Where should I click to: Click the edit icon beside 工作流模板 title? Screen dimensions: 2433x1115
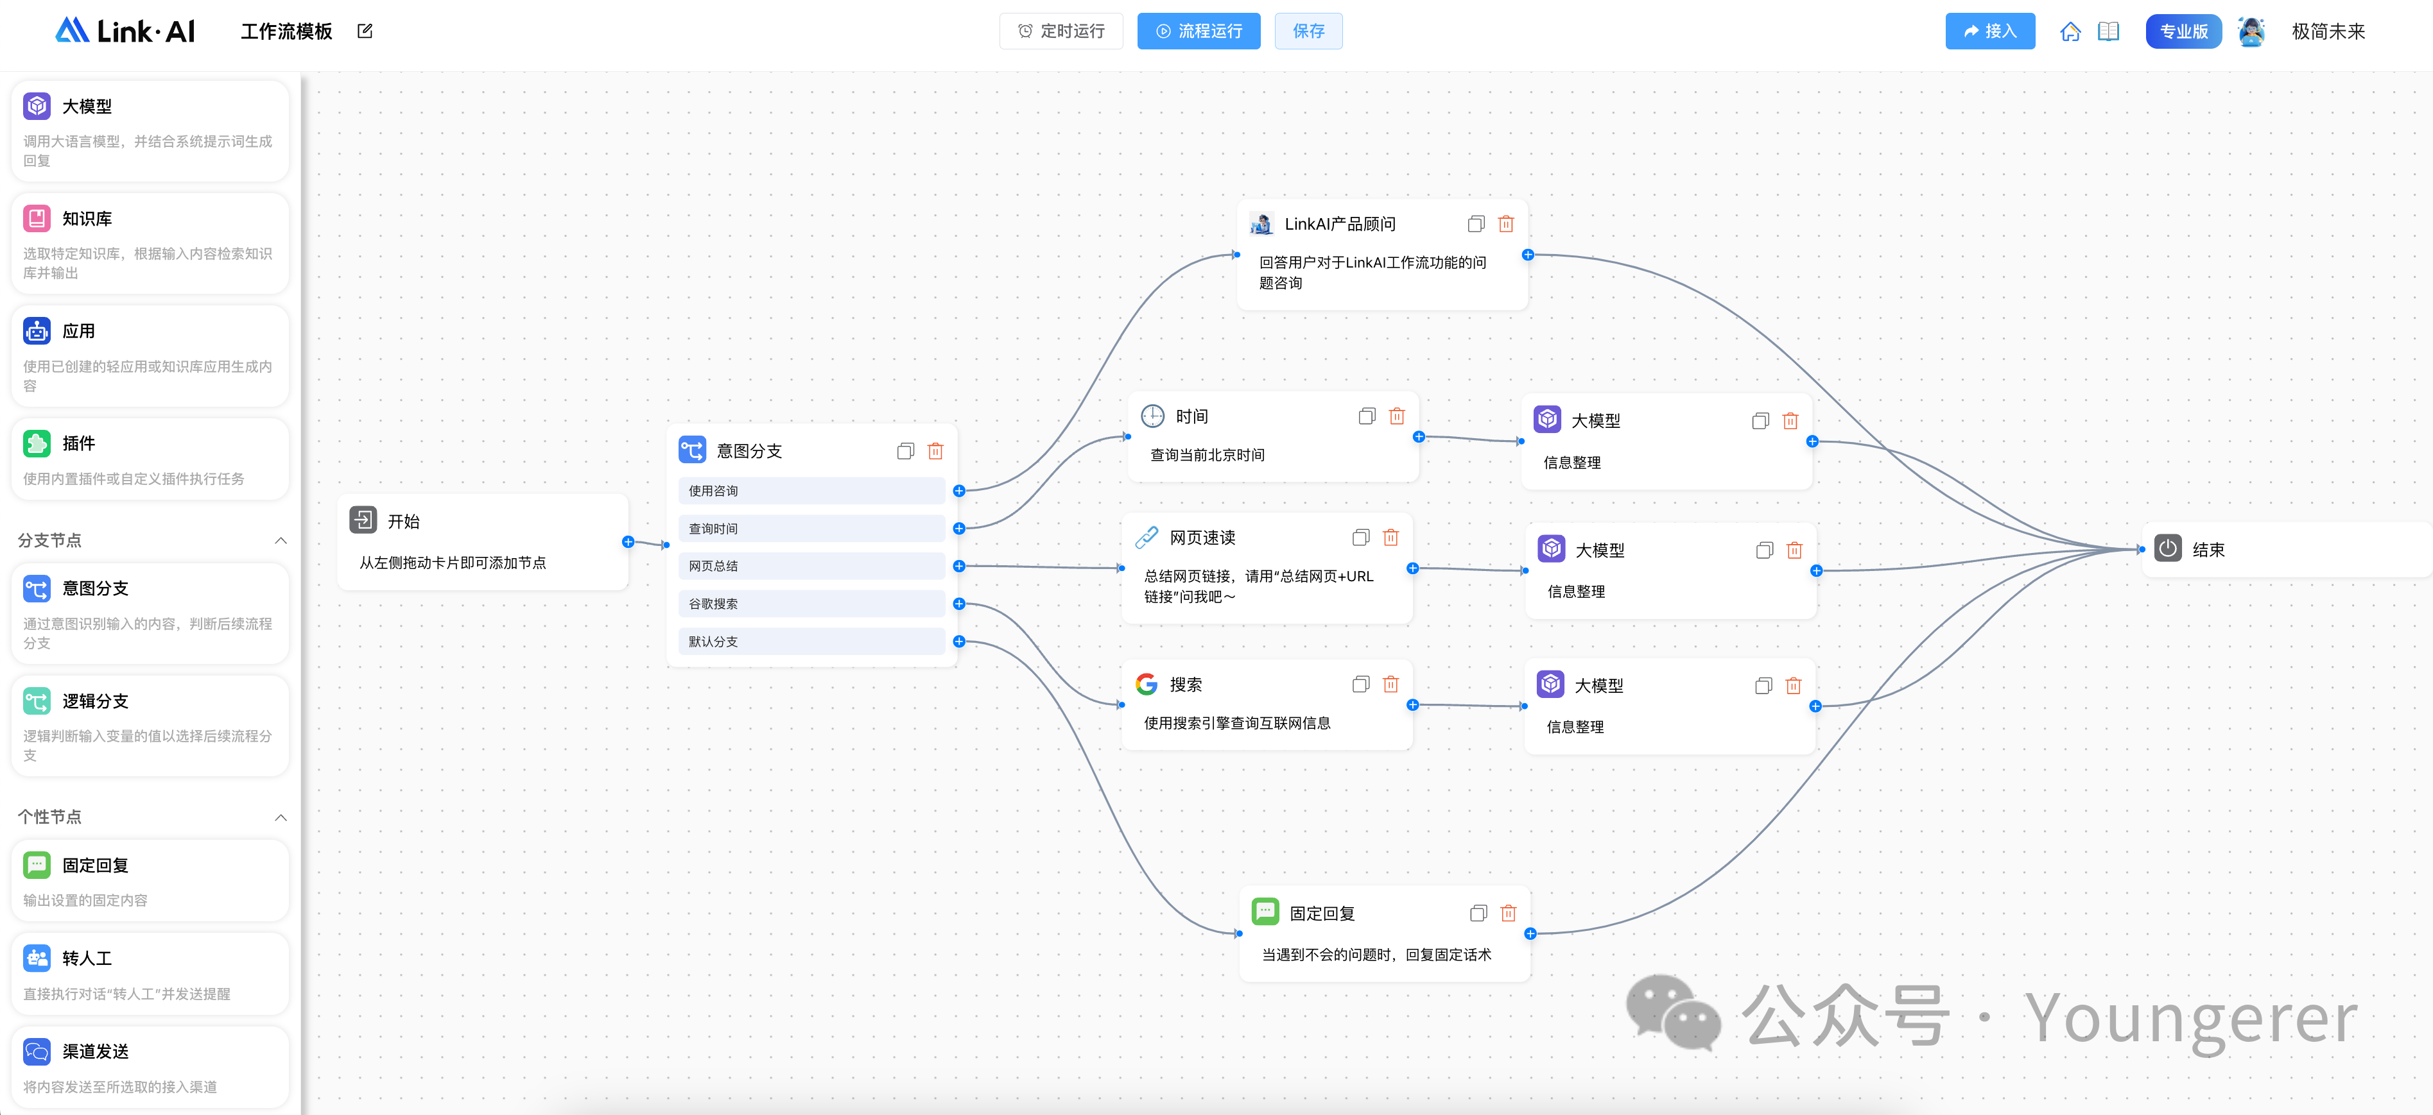[x=365, y=31]
